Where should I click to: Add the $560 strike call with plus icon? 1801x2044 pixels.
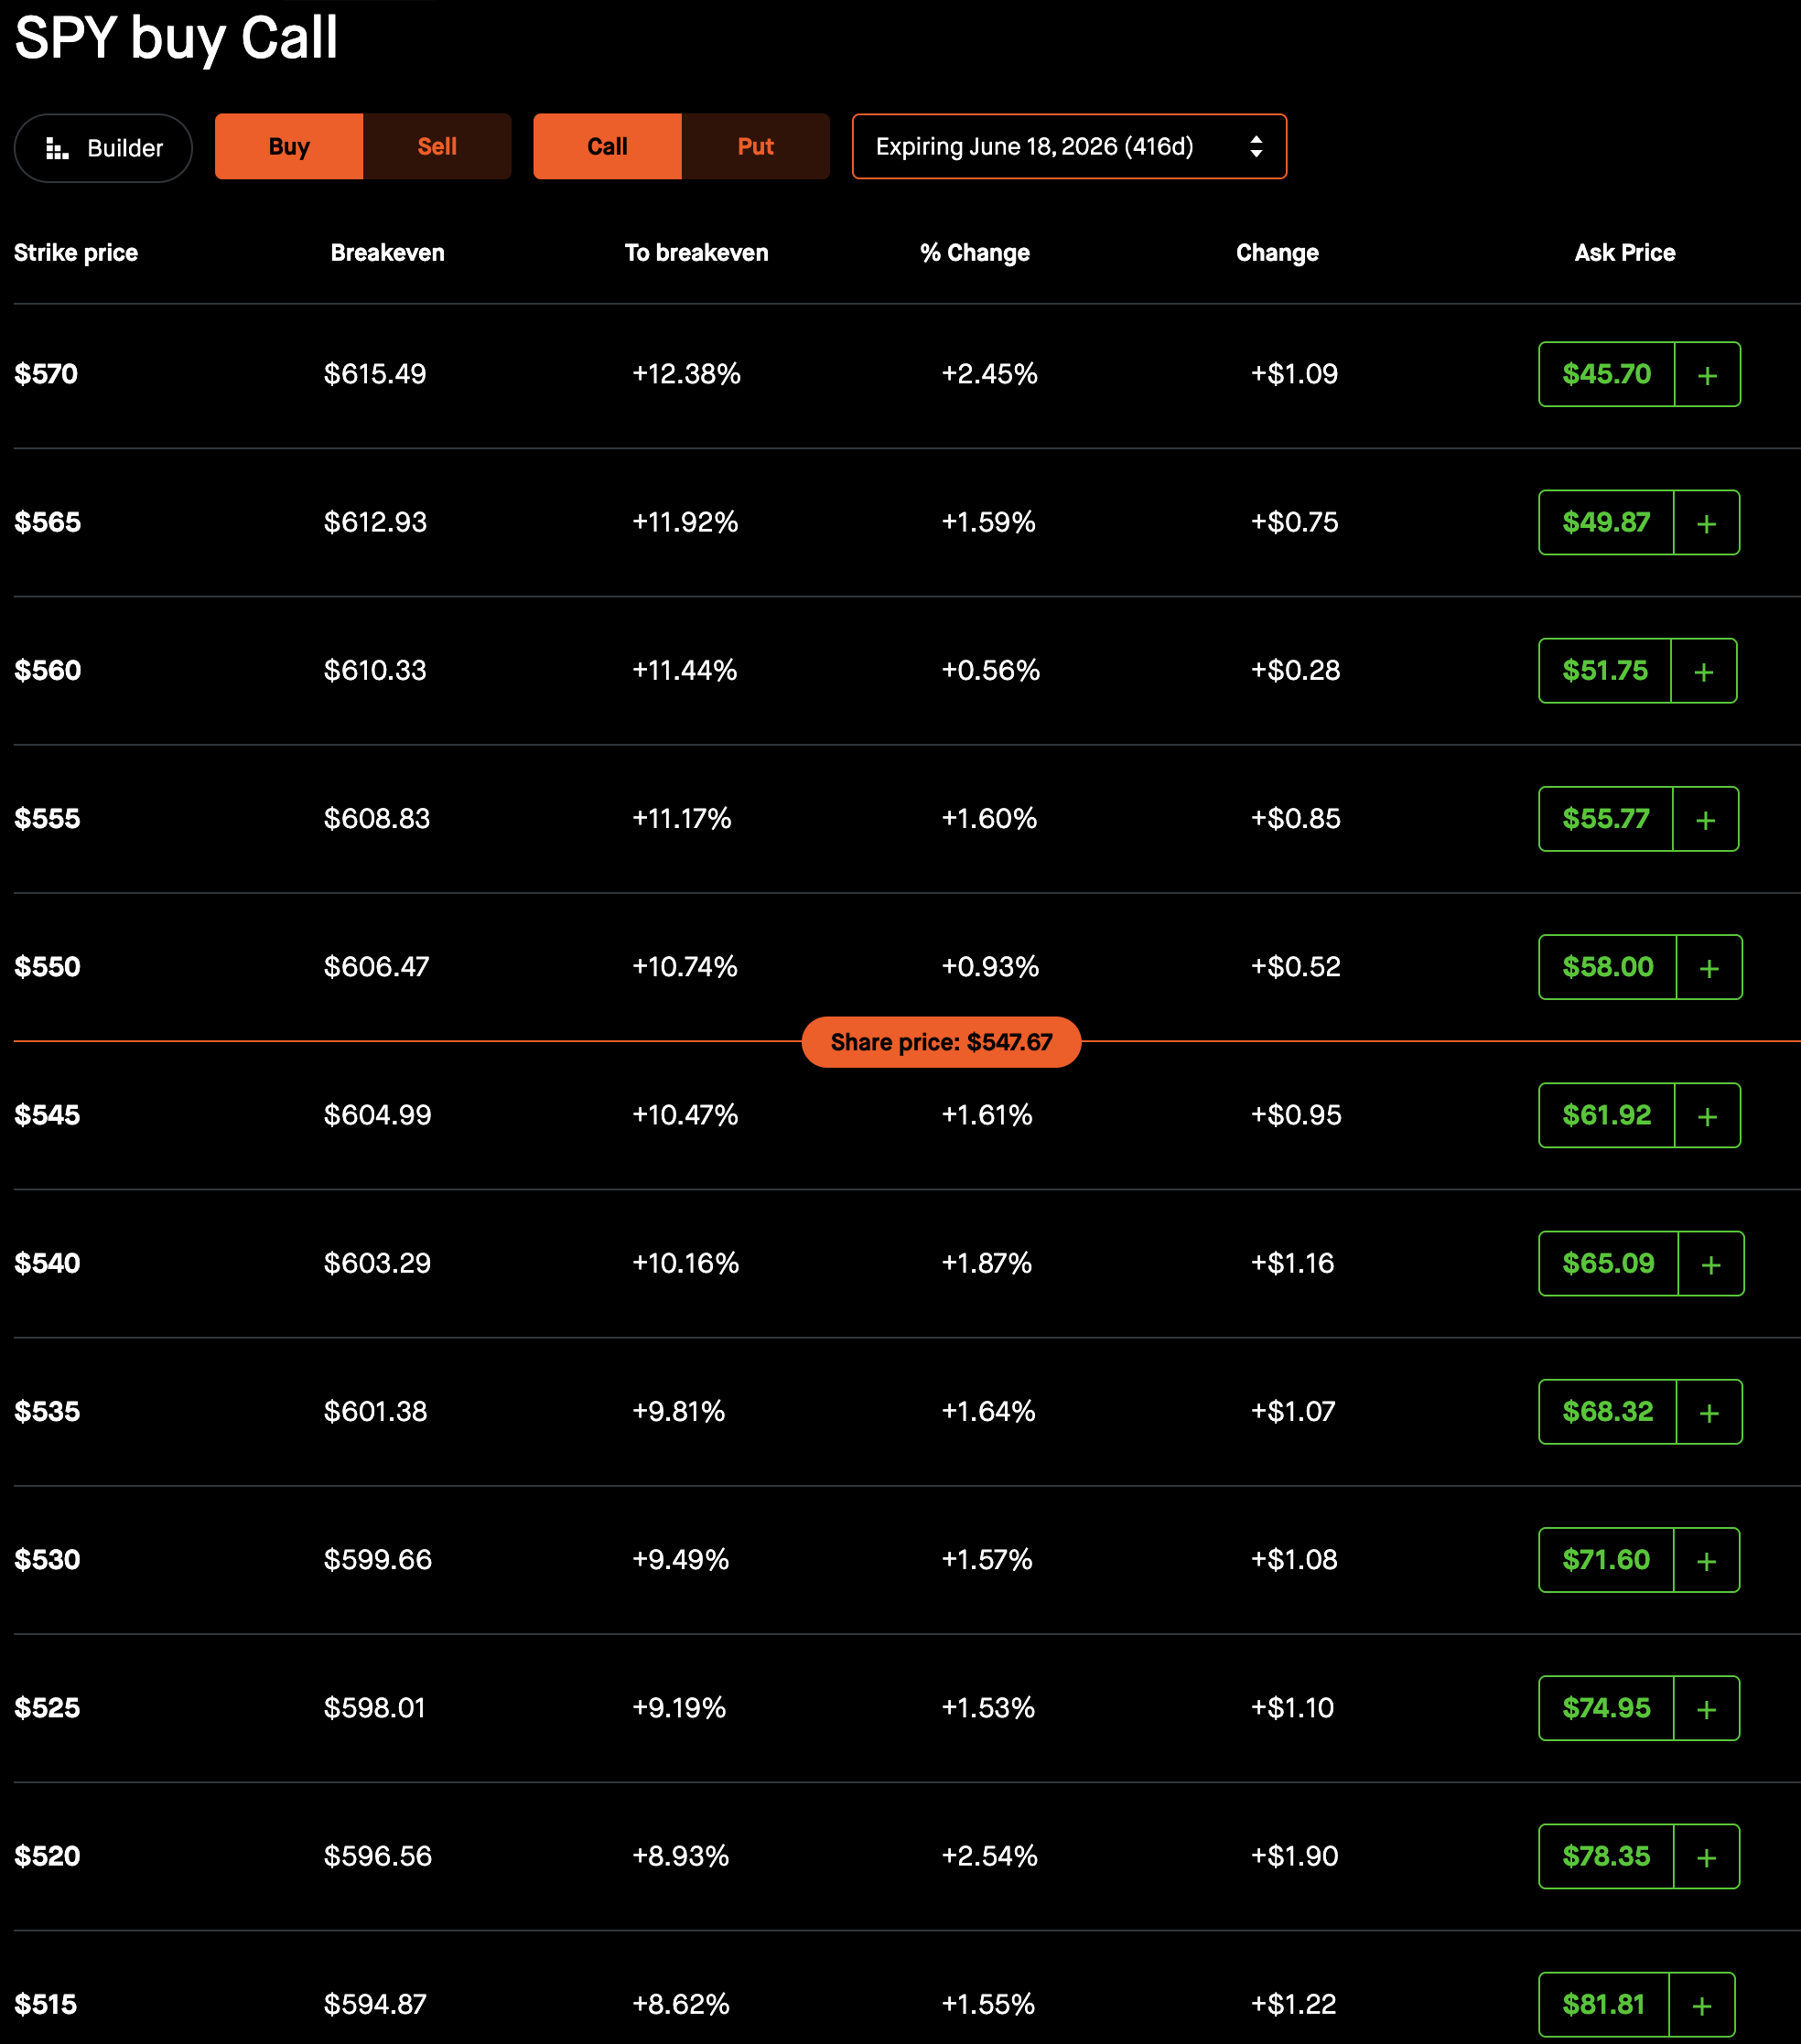tap(1704, 671)
